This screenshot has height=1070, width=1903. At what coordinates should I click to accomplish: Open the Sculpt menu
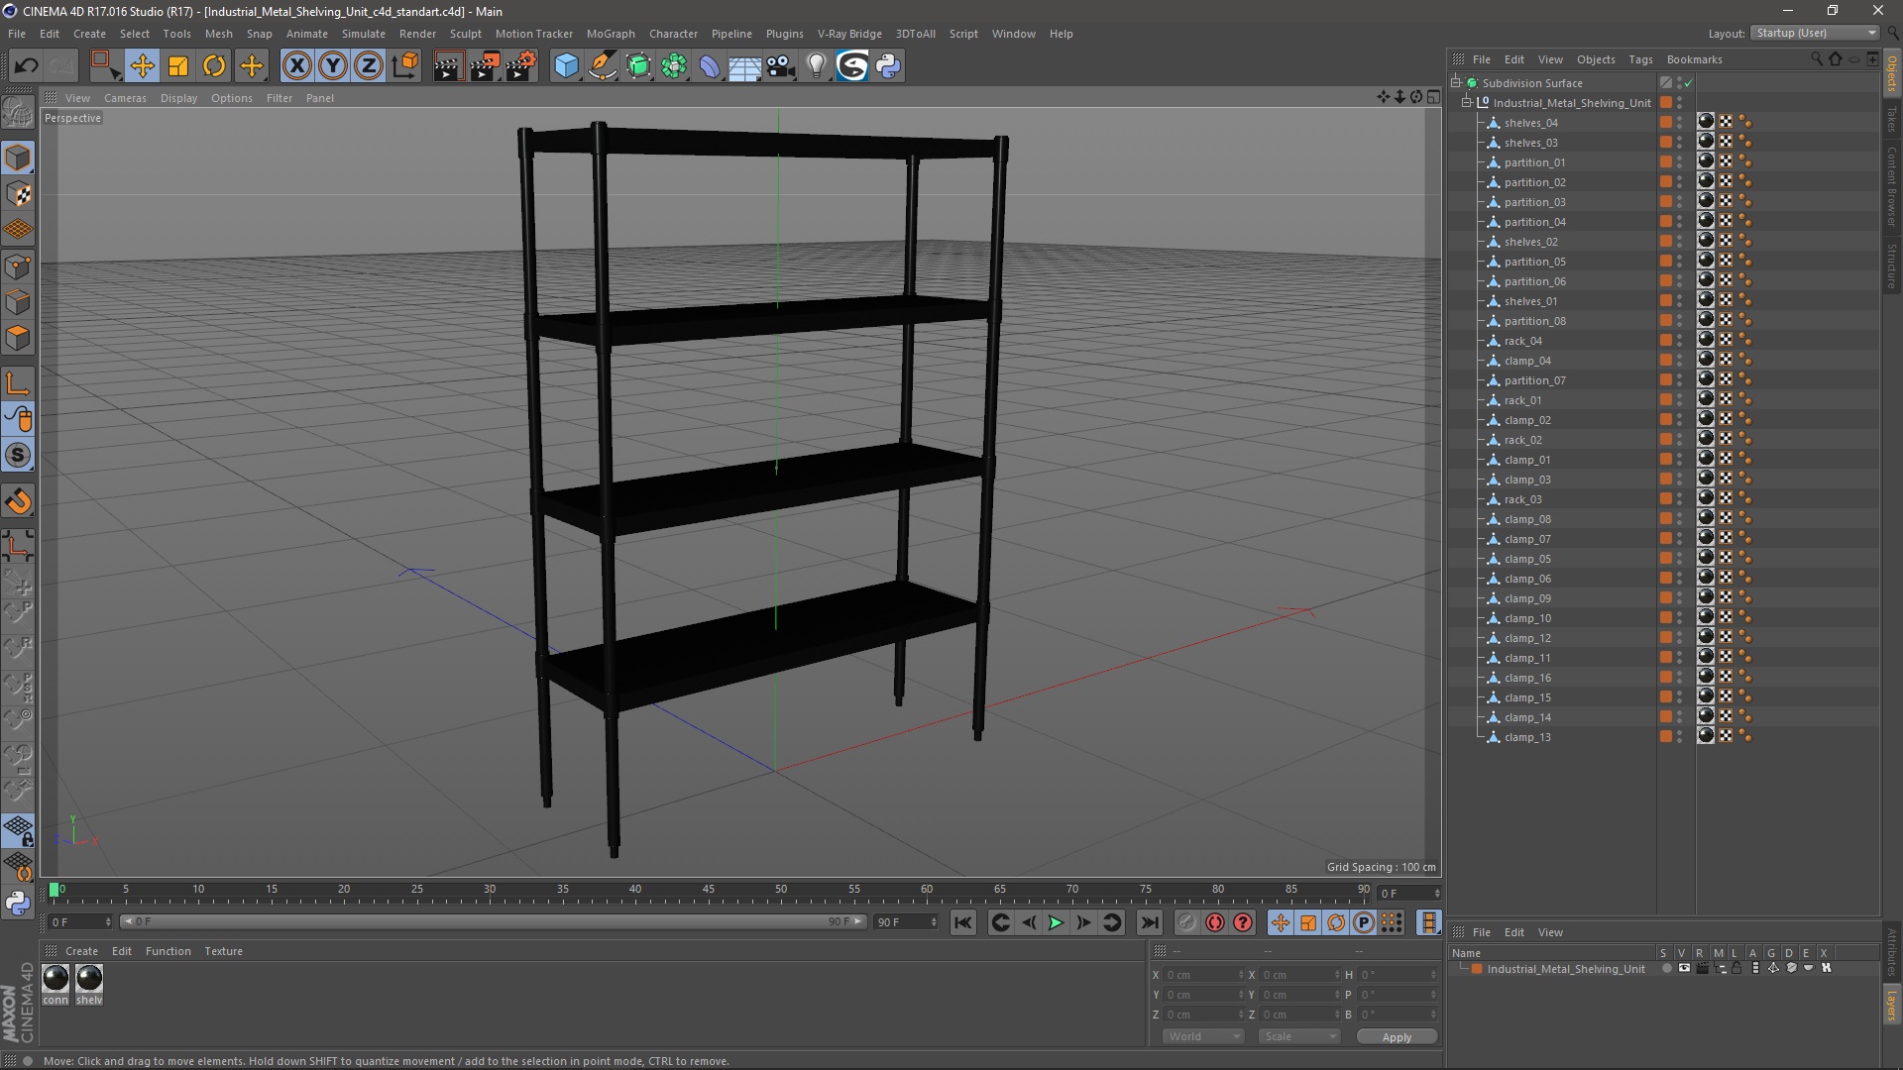coord(465,34)
